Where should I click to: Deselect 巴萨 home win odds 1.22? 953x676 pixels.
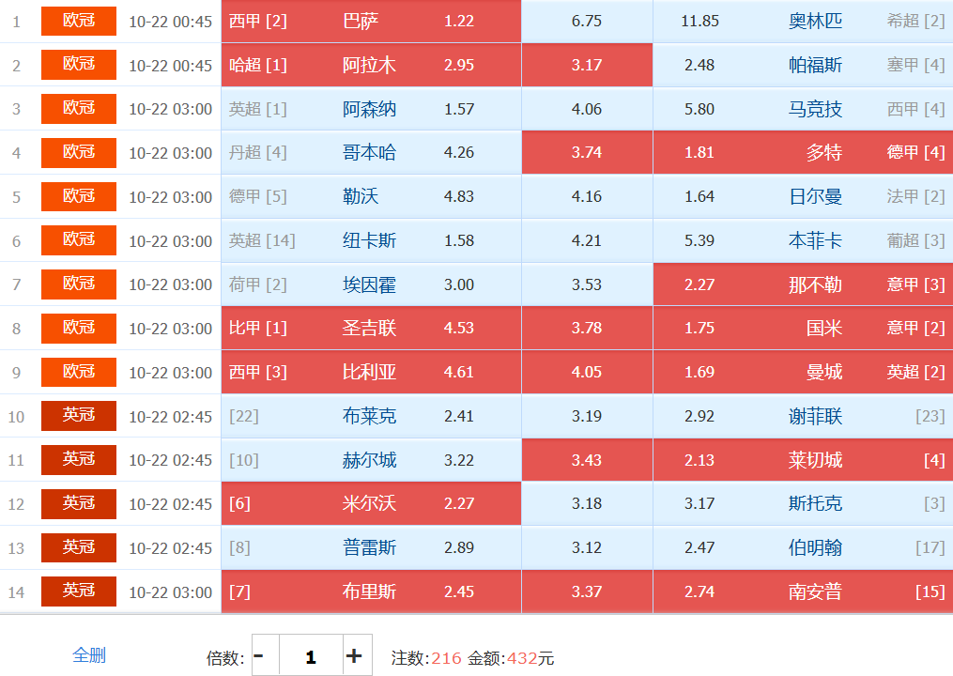point(371,21)
